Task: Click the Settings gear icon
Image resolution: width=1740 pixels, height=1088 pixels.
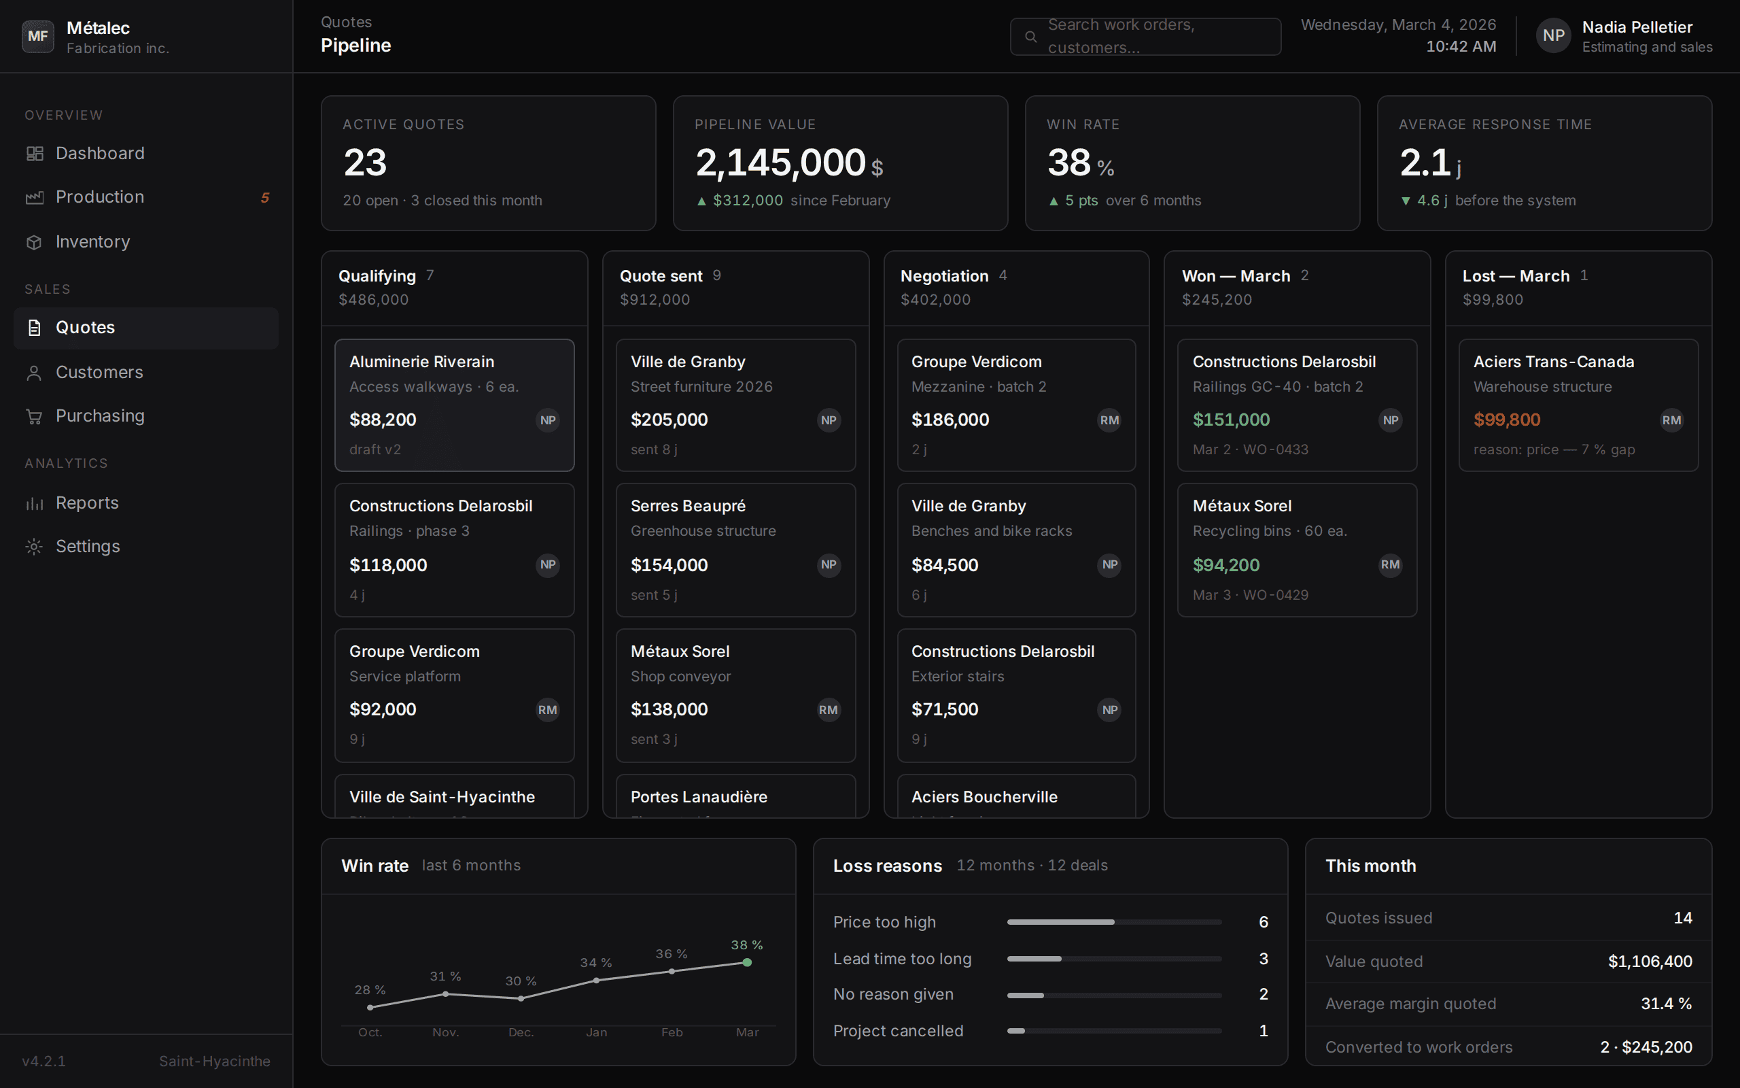Action: pos(35,546)
